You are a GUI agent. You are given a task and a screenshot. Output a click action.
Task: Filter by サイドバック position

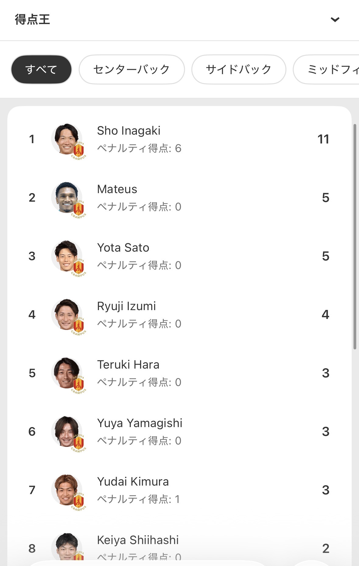point(238,69)
